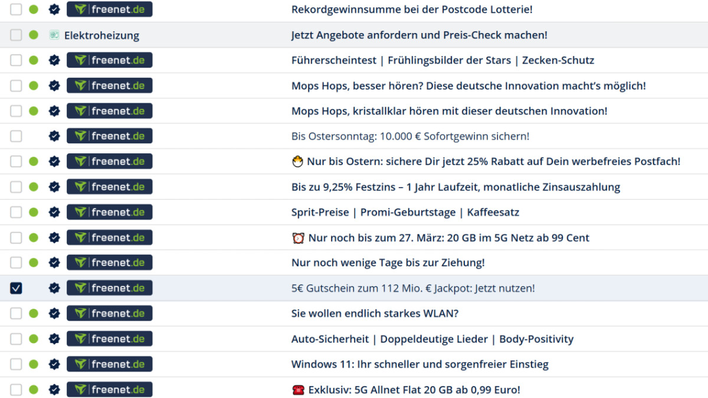The height and width of the screenshot is (398, 708).
Task: Click the verified badge beside the Sprit-Preise email
Action: tap(54, 212)
